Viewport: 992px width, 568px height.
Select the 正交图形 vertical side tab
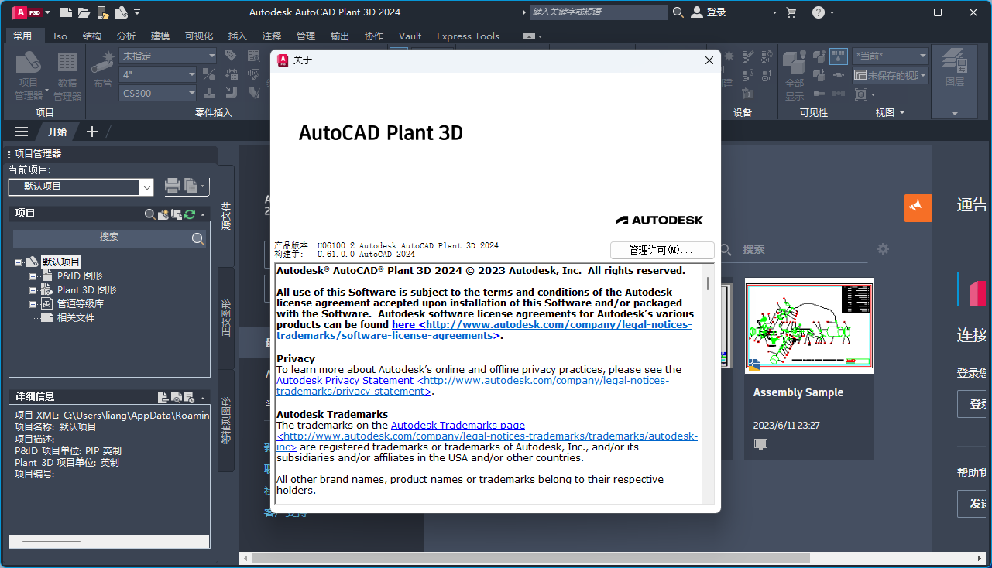226,317
